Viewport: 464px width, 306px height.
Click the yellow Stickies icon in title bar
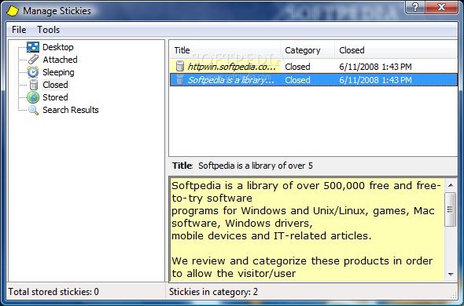[13, 11]
